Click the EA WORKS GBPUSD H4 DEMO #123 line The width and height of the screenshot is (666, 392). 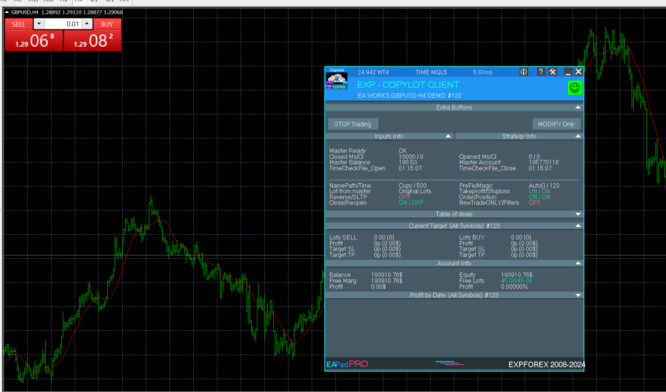(x=409, y=96)
